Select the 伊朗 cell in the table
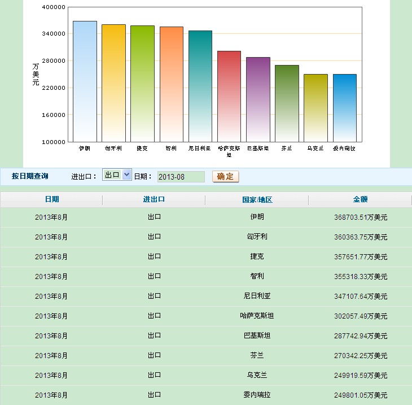The height and width of the screenshot is (405, 412). click(257, 217)
